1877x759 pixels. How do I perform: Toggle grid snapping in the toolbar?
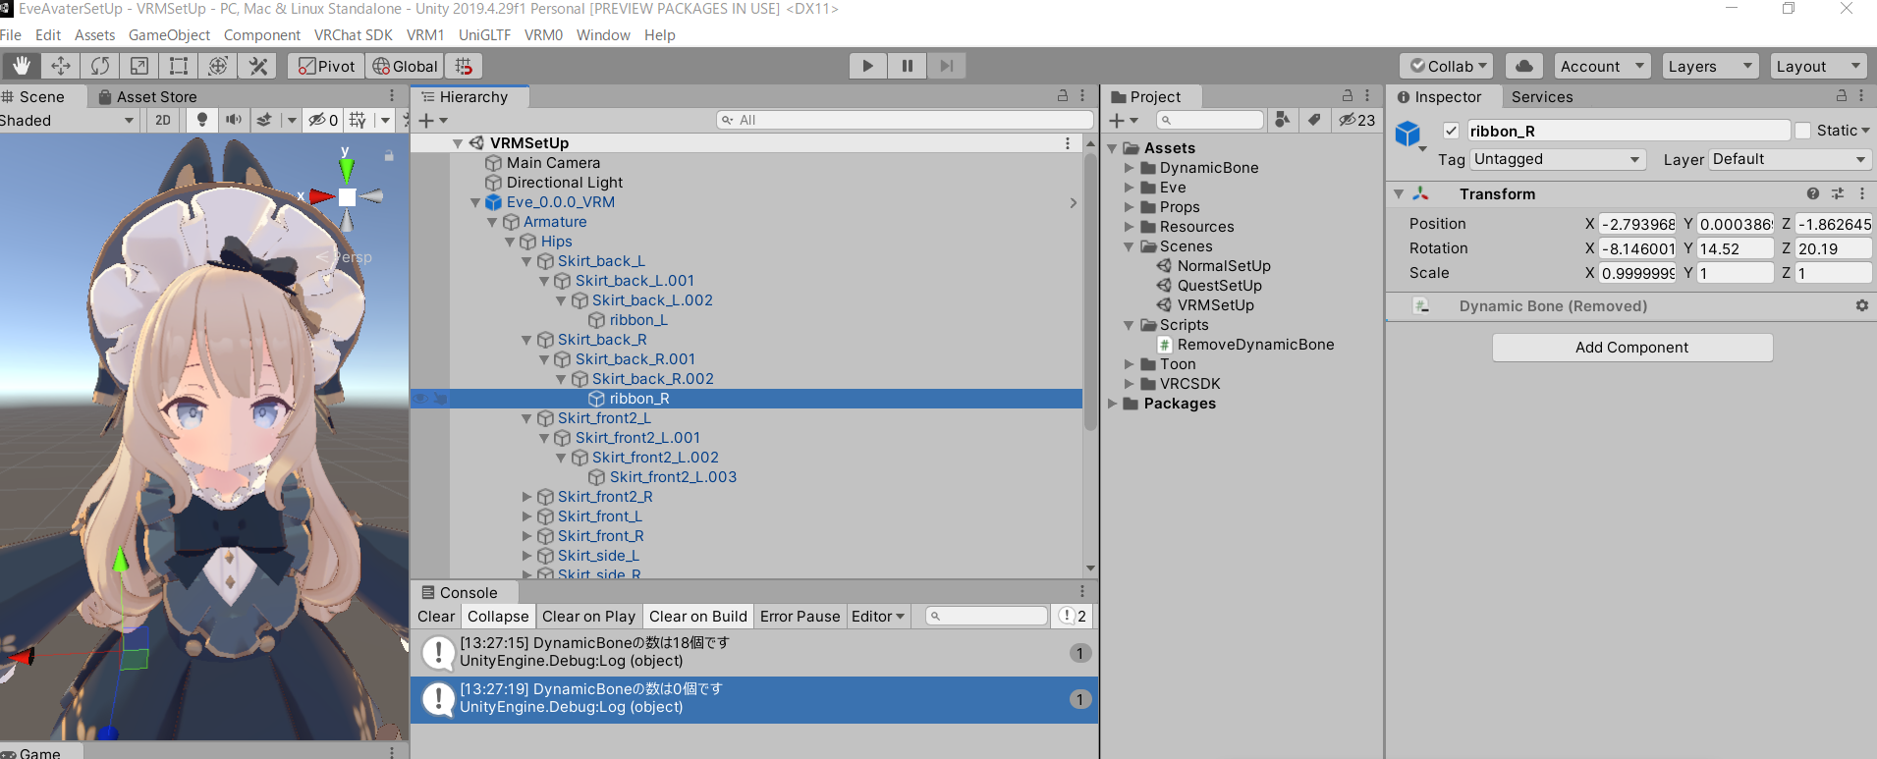(x=464, y=66)
